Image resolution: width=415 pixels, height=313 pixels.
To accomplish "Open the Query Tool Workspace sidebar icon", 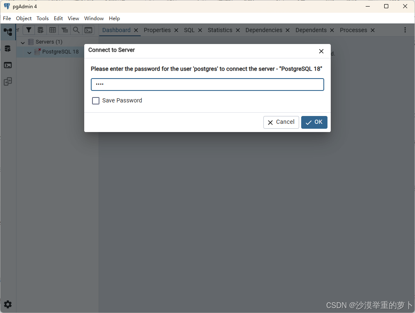I will coord(8,49).
